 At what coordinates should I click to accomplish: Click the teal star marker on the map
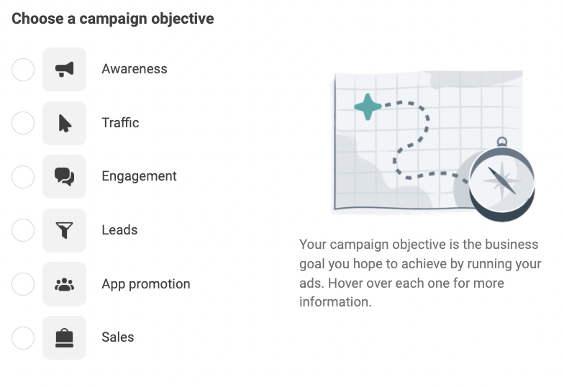tap(368, 107)
